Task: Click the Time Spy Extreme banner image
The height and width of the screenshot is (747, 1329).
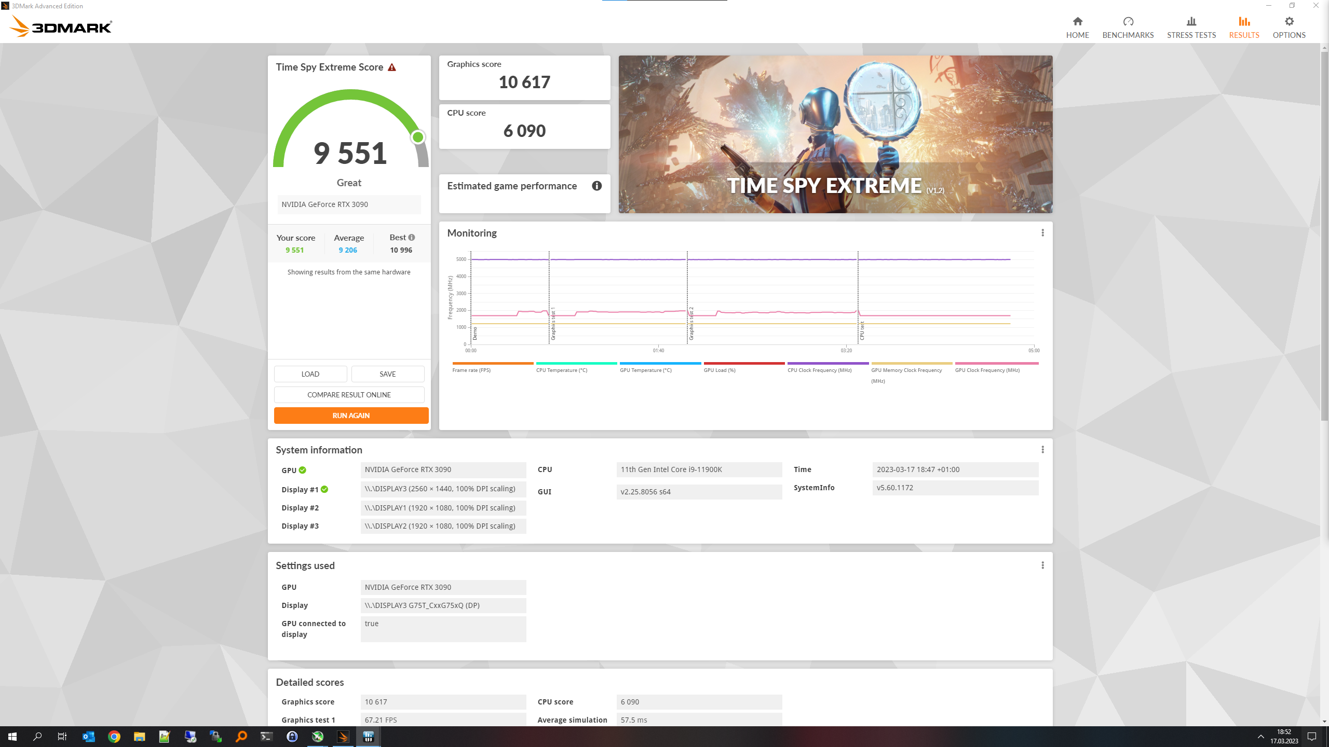Action: (835, 134)
